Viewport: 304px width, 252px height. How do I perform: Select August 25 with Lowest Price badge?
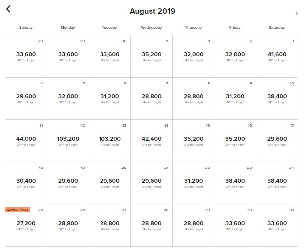tap(26, 225)
